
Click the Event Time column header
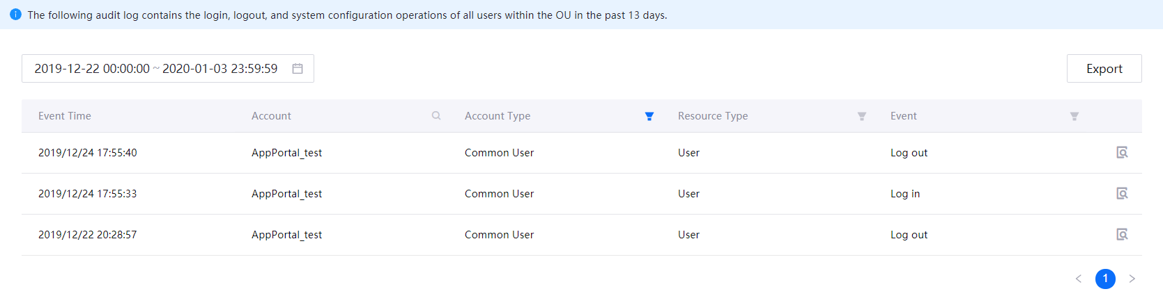pyautogui.click(x=65, y=116)
